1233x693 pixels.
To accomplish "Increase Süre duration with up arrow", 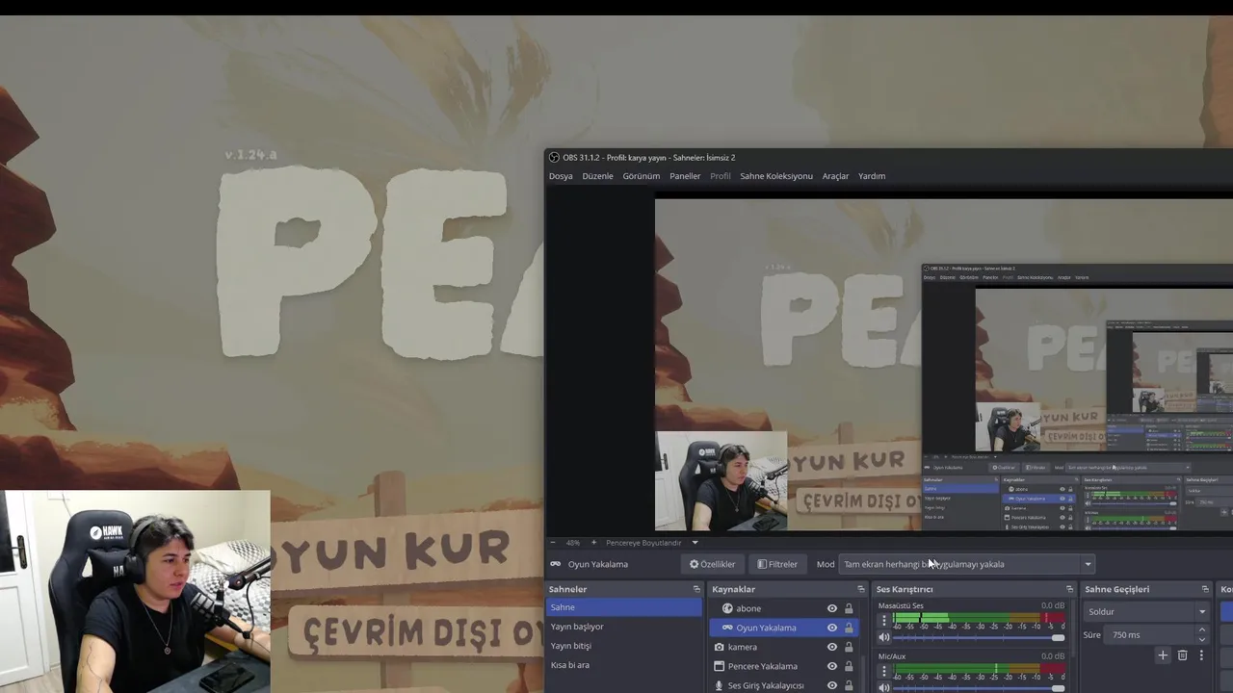I will click(1202, 630).
